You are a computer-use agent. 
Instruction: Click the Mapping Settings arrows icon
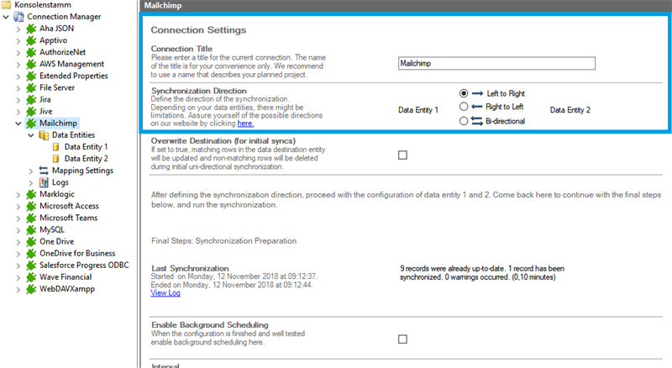[44, 170]
